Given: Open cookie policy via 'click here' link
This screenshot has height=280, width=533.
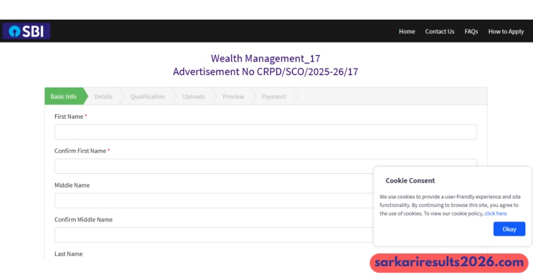Looking at the screenshot, I should tap(496, 214).
